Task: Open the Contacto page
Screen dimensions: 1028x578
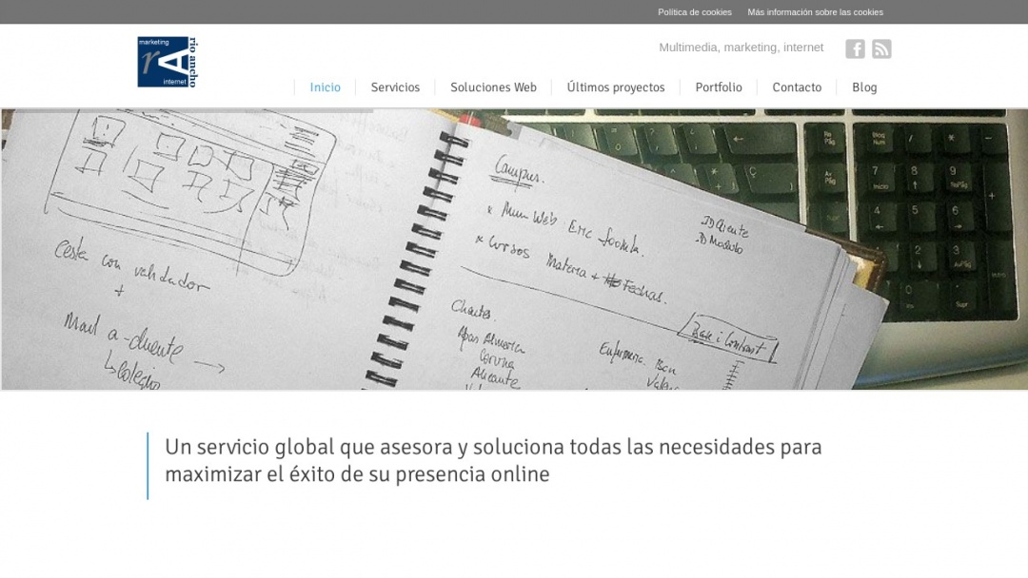Action: (797, 87)
